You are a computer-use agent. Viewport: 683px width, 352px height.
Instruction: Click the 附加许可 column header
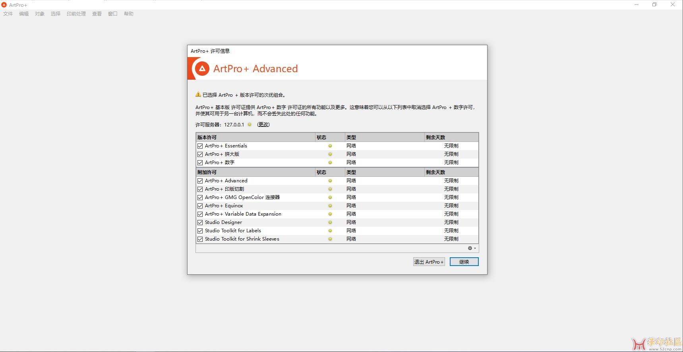(x=255, y=172)
